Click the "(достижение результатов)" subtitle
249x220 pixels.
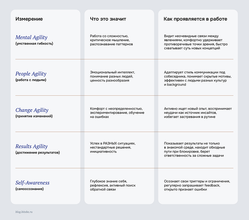[x=37, y=153]
